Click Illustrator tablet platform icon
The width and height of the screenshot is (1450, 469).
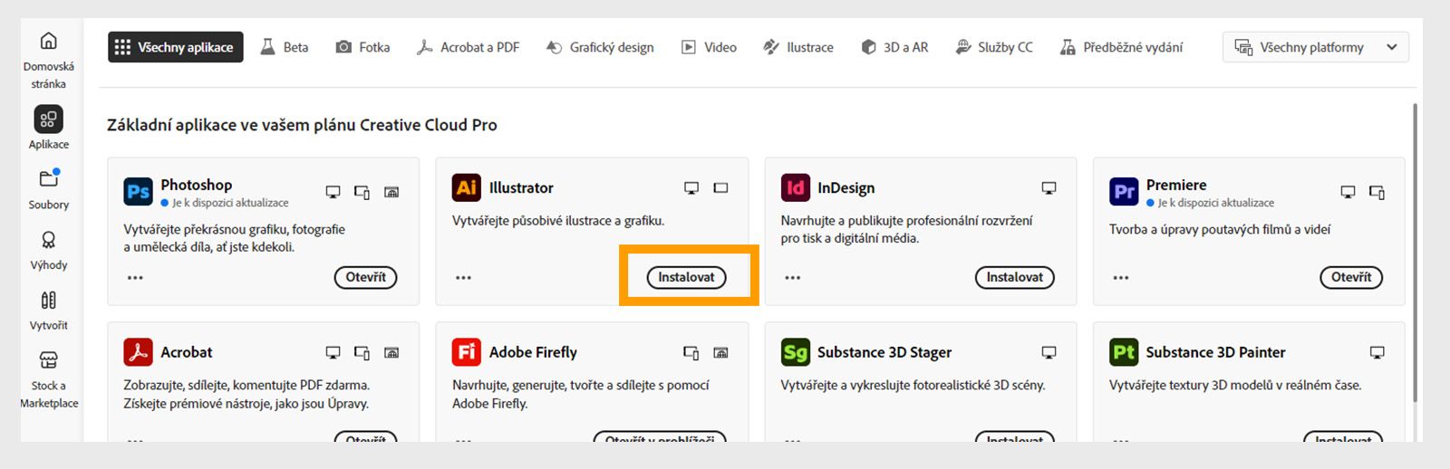pos(720,187)
